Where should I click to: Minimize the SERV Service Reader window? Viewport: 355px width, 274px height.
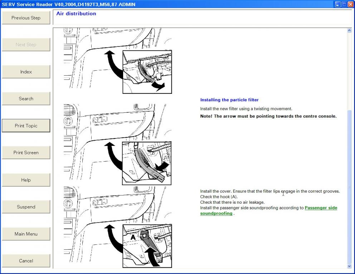[338, 4]
